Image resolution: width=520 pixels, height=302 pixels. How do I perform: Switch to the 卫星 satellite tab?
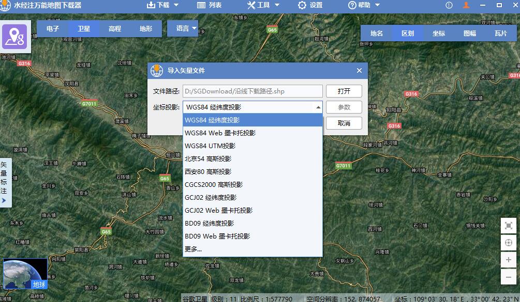pyautogui.click(x=83, y=29)
